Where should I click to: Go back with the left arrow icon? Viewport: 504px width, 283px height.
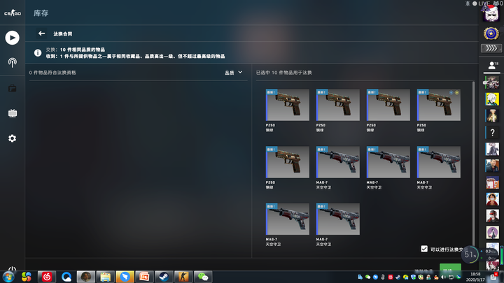[x=41, y=34]
